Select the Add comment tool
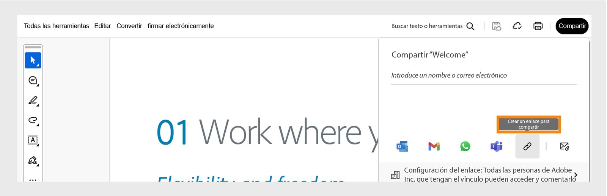Screen dimensions: 607x196 [x=33, y=80]
